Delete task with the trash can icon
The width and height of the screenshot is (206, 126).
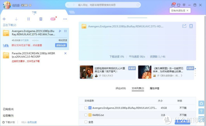(x=41, y=19)
